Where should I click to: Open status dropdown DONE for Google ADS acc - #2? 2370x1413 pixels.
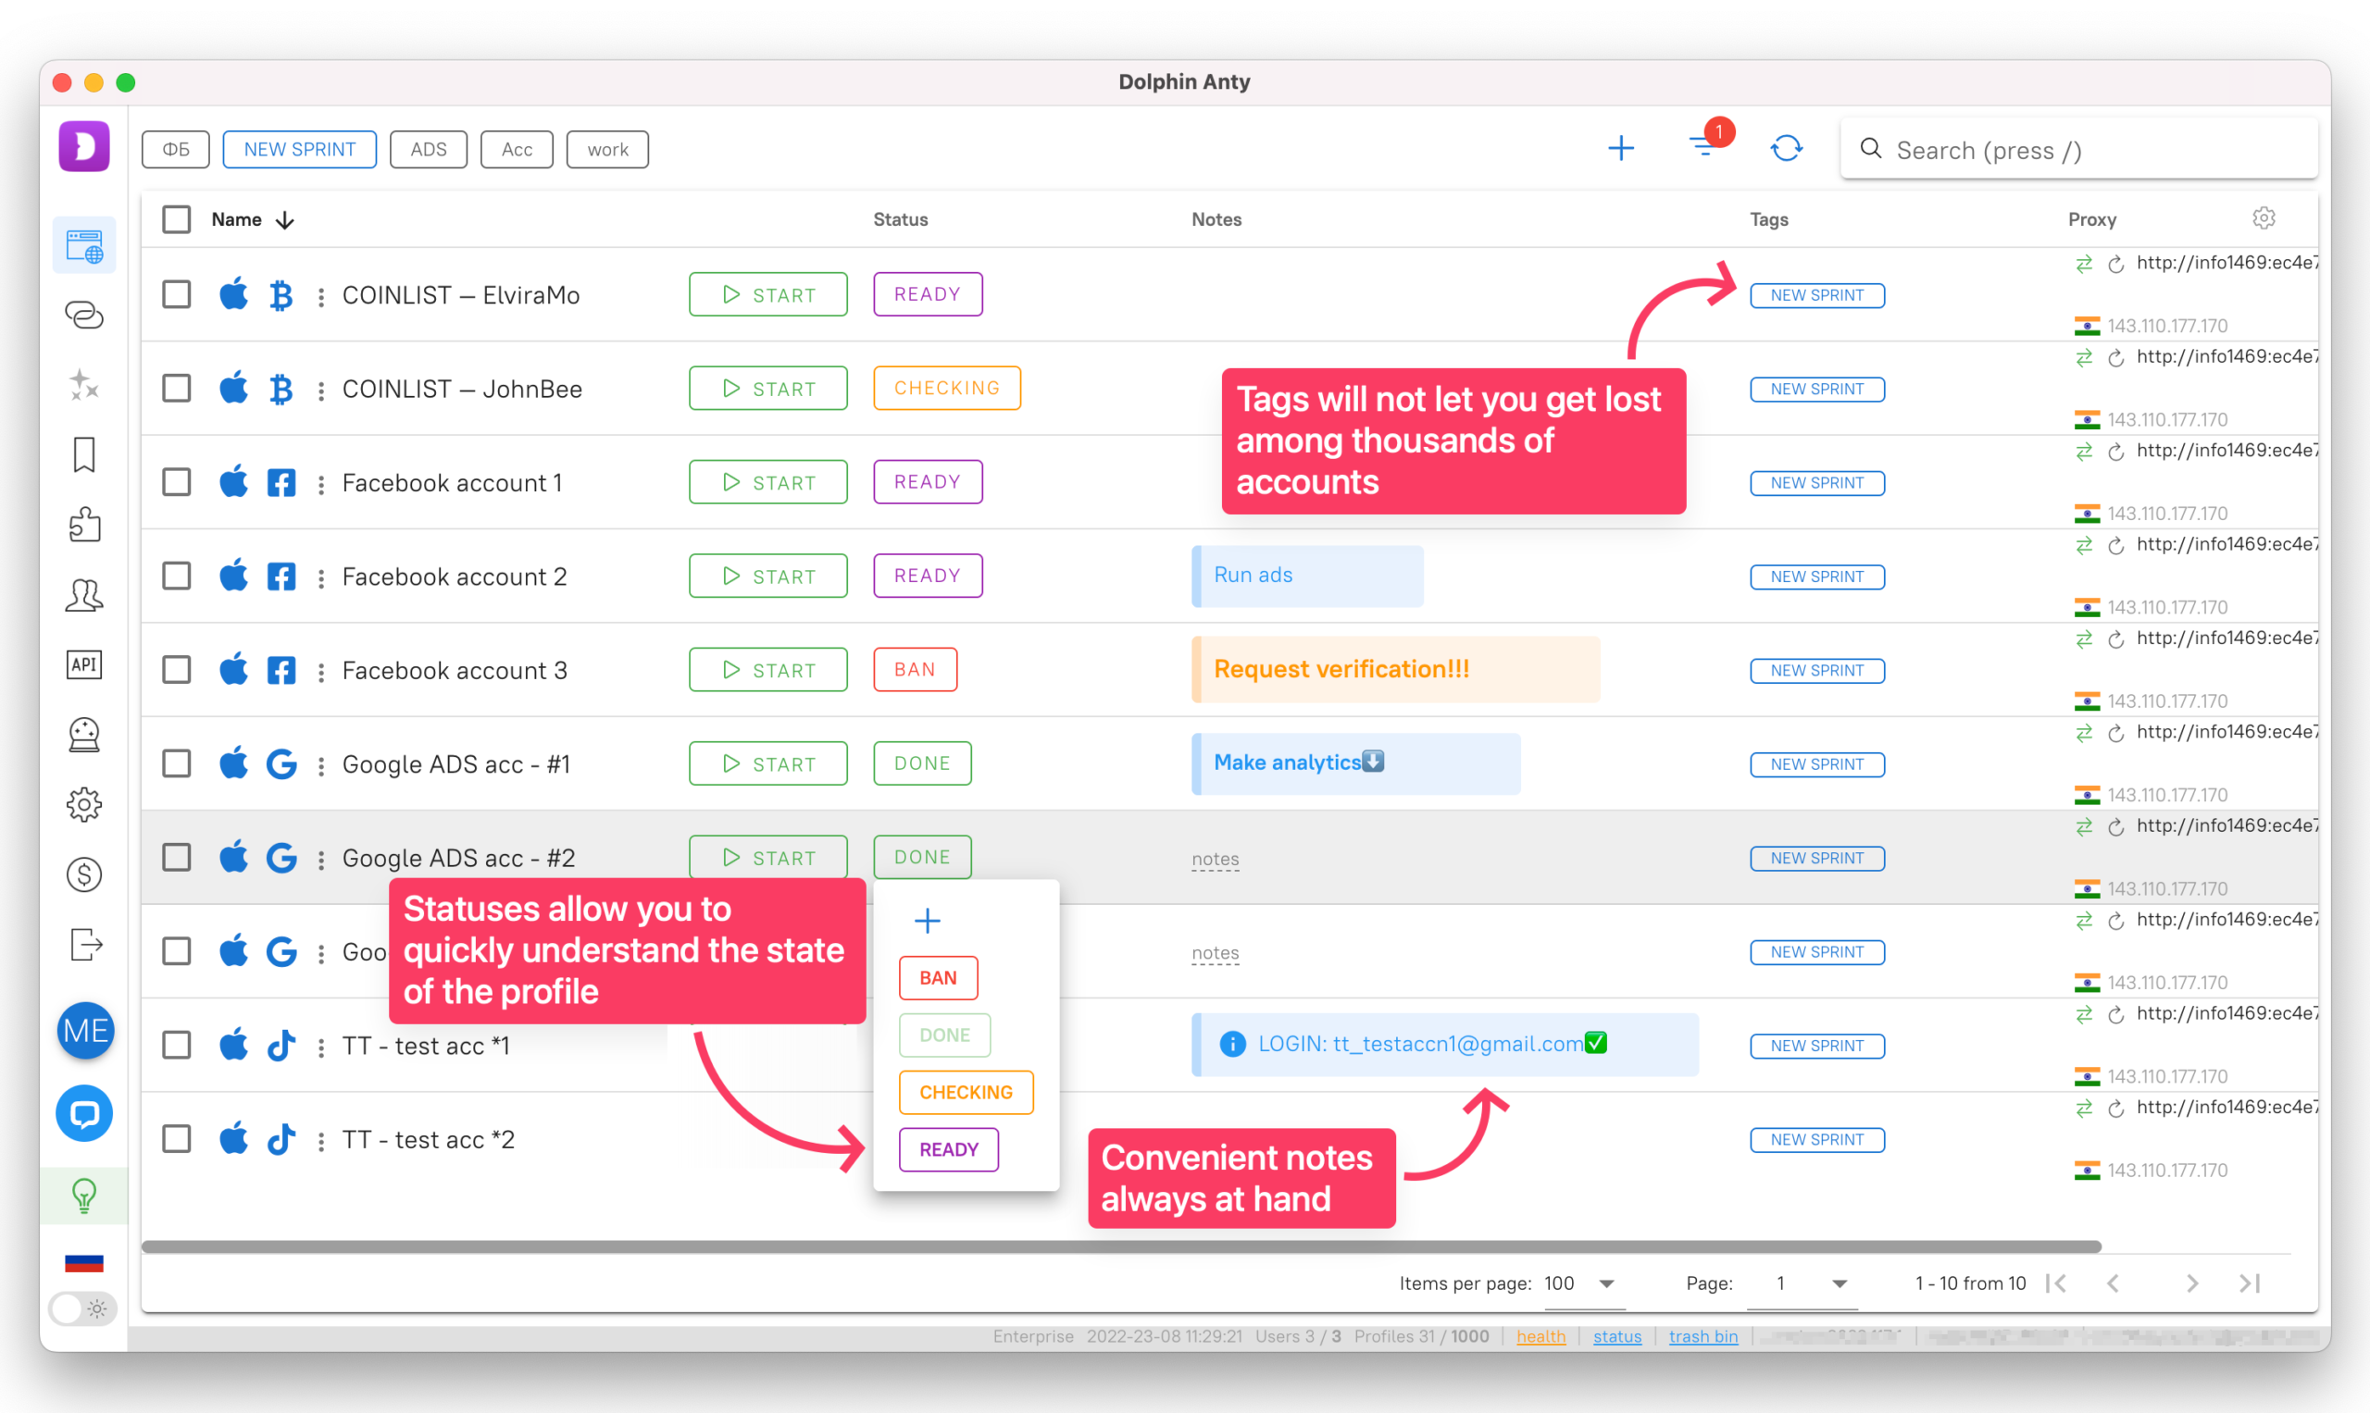(922, 857)
